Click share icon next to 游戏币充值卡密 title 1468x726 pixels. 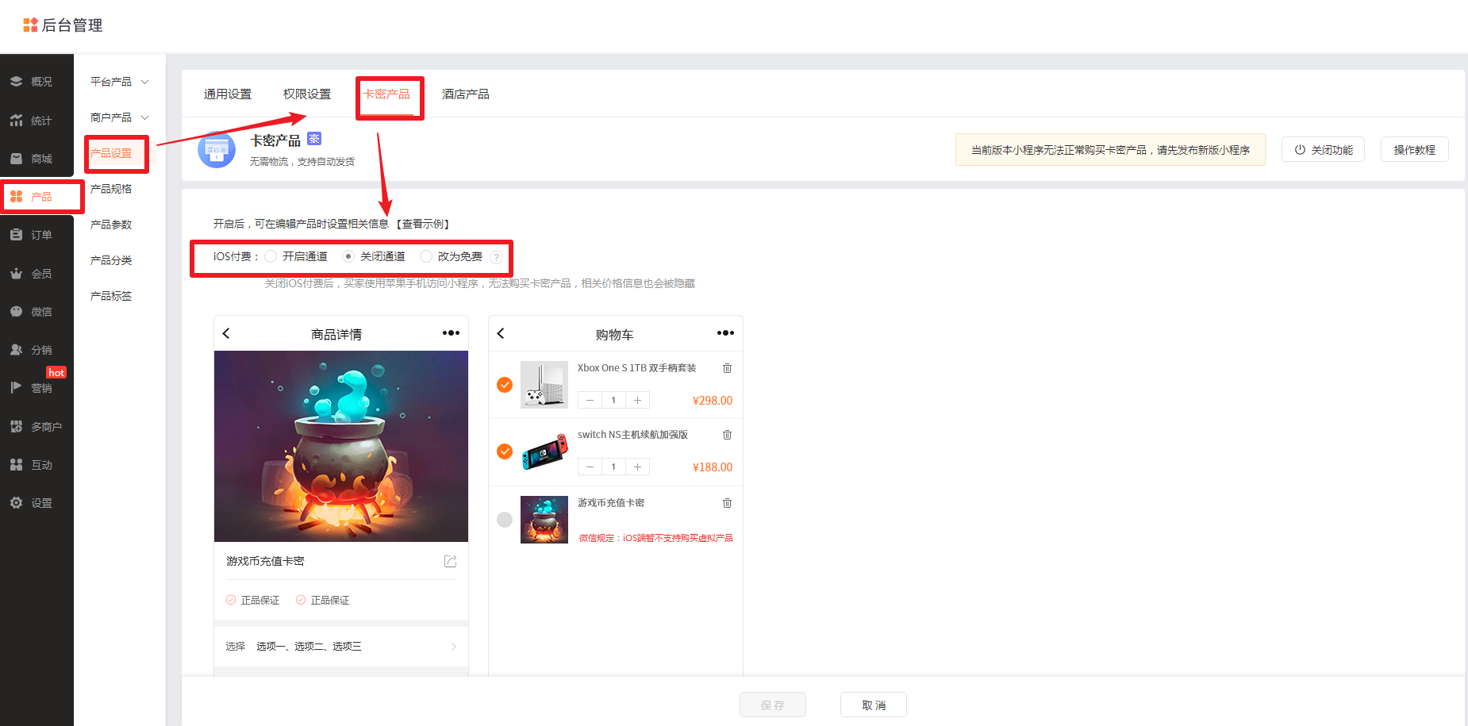[450, 561]
